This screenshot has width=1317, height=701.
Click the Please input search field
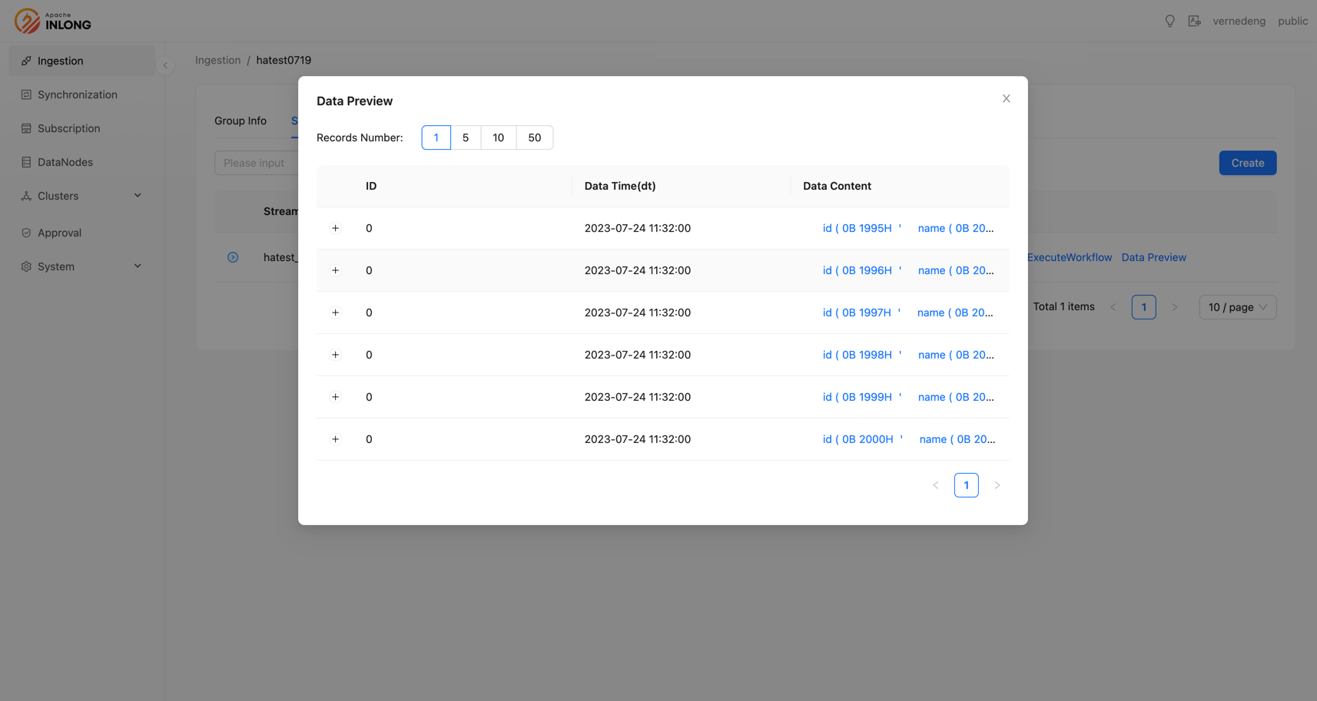(256, 163)
